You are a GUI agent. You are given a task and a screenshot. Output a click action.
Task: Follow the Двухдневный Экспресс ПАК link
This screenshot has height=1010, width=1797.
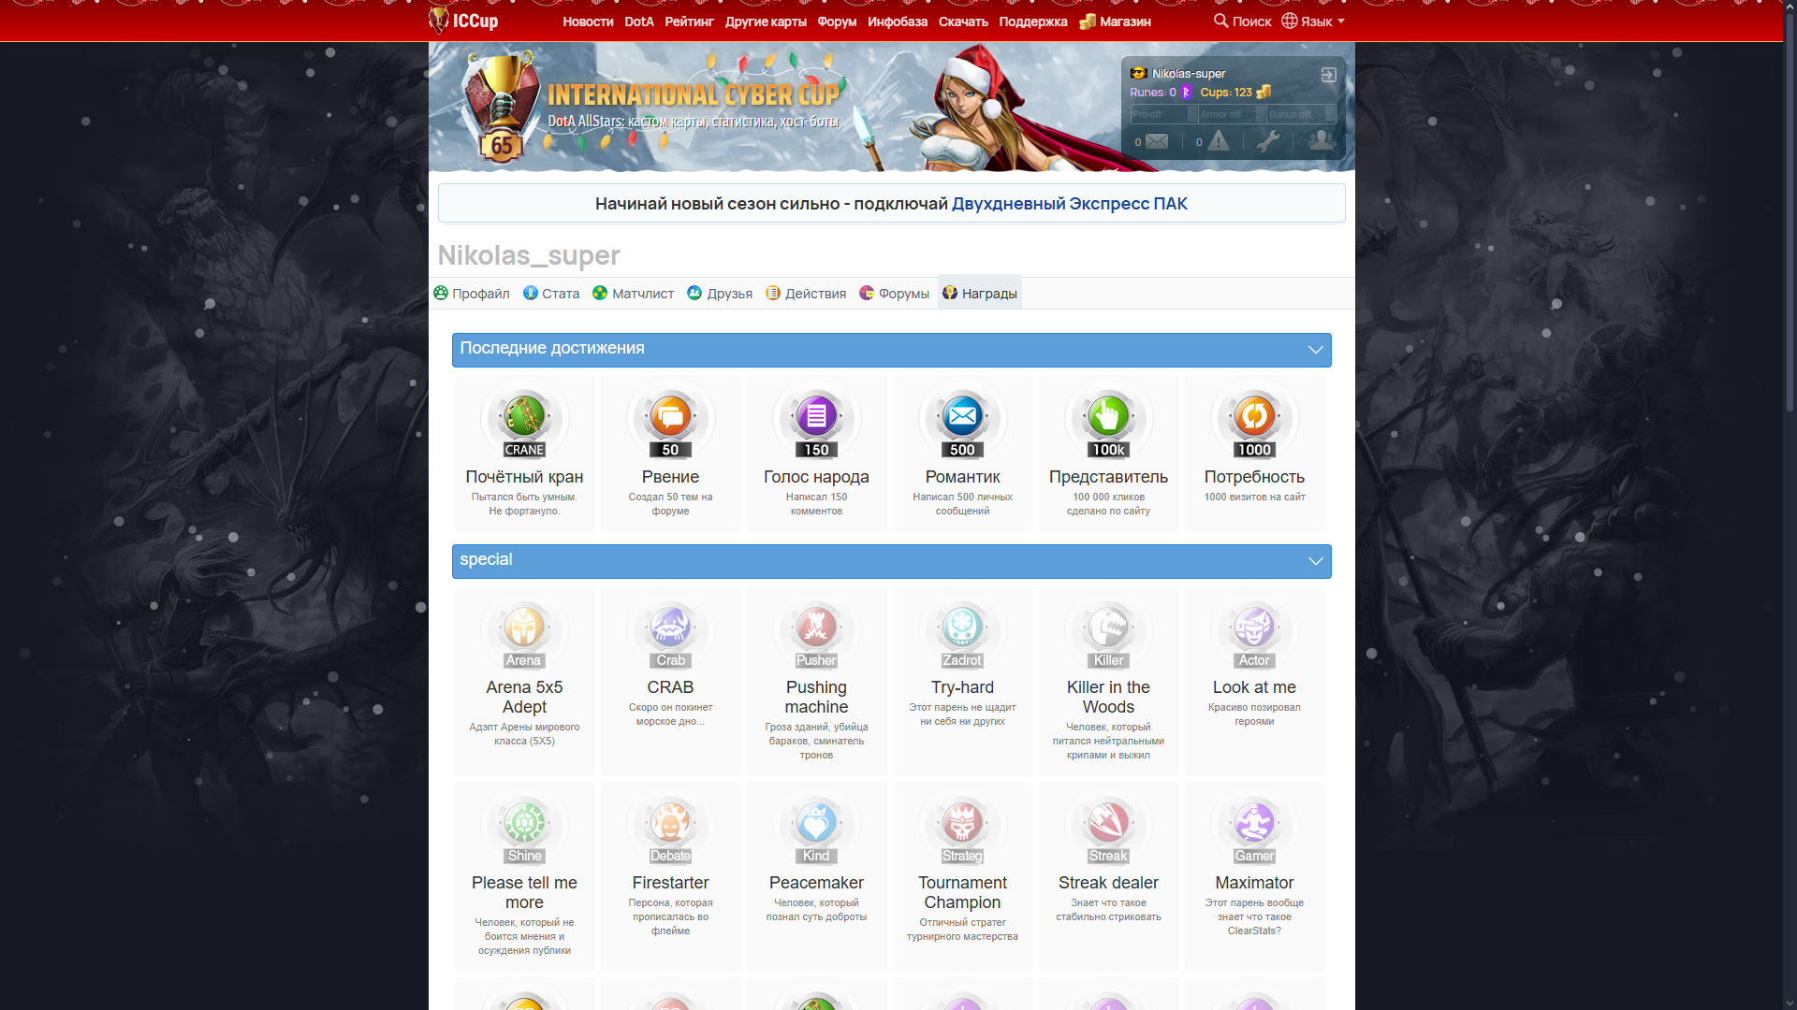1069,204
